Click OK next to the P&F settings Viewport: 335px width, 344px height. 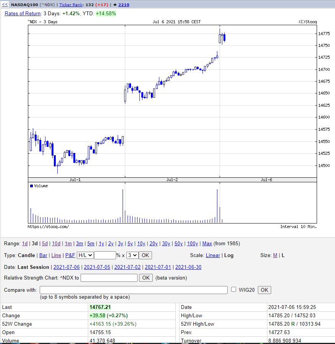coord(145,256)
